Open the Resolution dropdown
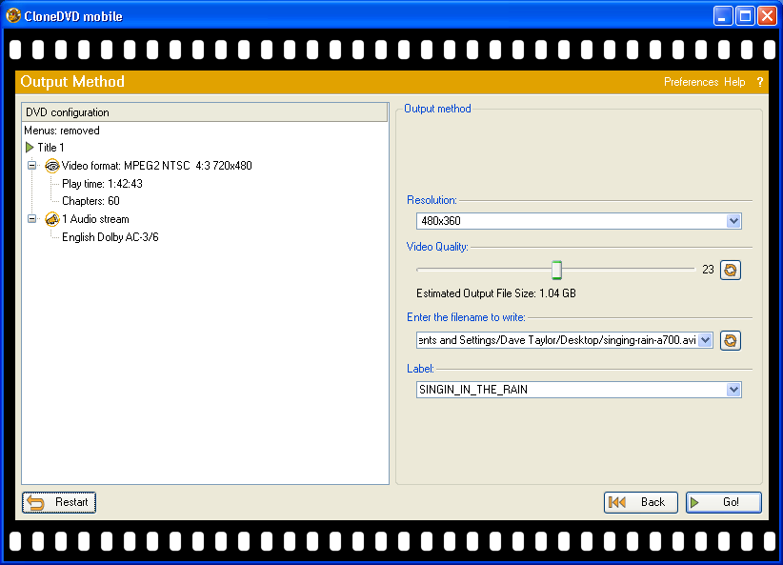 [x=733, y=221]
